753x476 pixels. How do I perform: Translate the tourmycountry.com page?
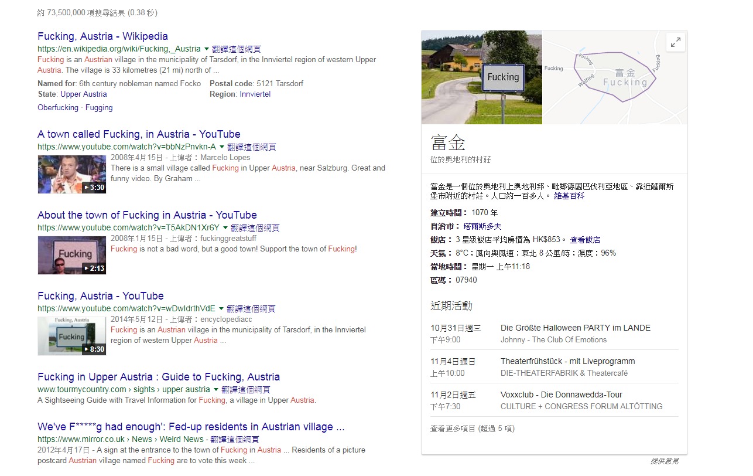[x=245, y=389]
